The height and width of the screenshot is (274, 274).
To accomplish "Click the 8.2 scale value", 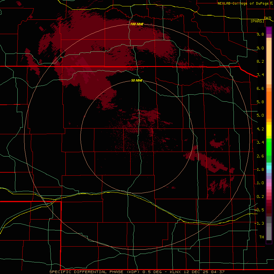I will 260,61.
